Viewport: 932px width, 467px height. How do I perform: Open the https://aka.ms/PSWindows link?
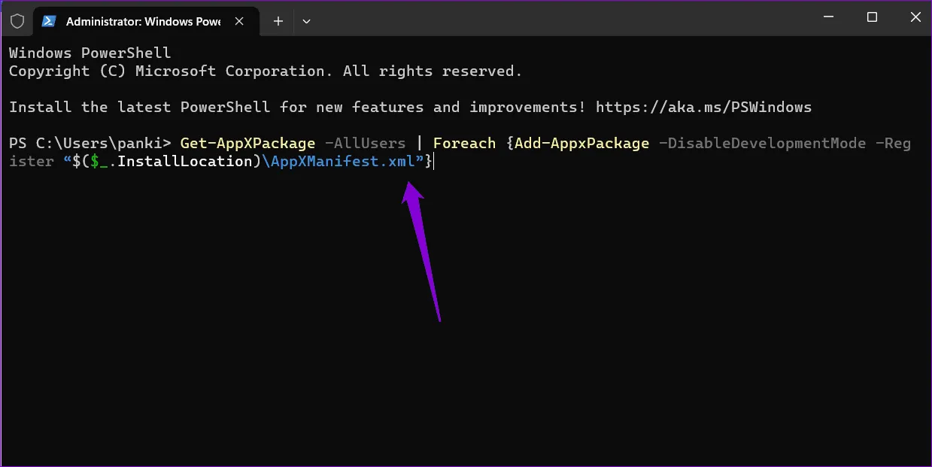[703, 108]
